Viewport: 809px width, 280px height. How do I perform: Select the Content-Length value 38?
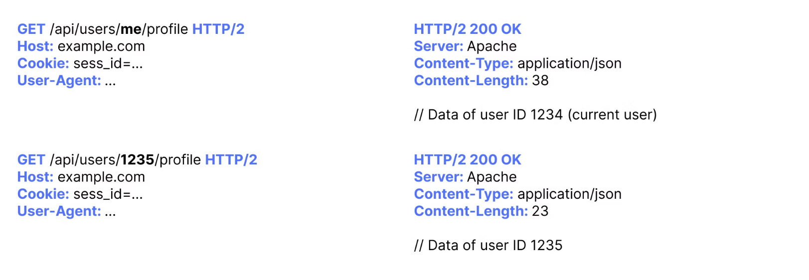(540, 81)
